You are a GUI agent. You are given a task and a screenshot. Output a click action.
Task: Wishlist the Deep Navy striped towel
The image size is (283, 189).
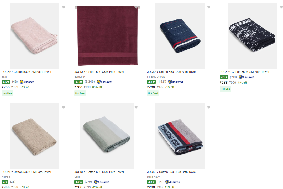pos(209,107)
